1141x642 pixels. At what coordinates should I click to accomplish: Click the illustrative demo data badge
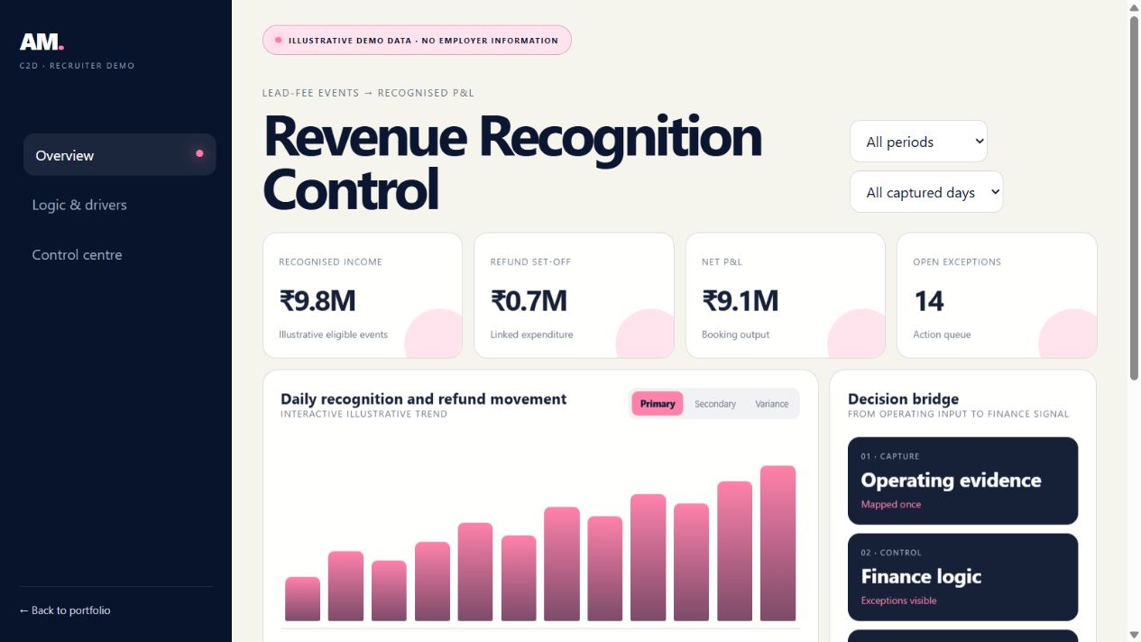tap(417, 41)
